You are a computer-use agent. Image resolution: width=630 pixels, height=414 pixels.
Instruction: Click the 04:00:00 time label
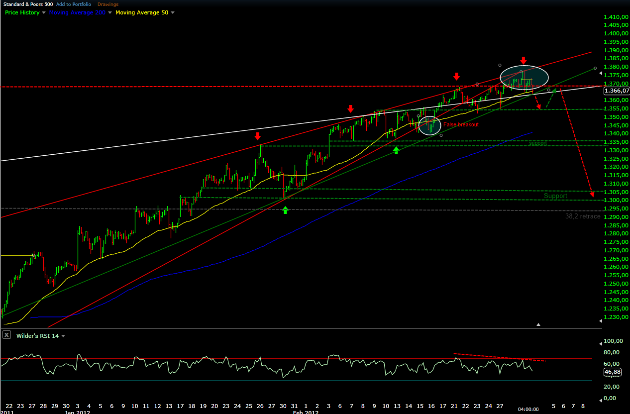point(528,410)
